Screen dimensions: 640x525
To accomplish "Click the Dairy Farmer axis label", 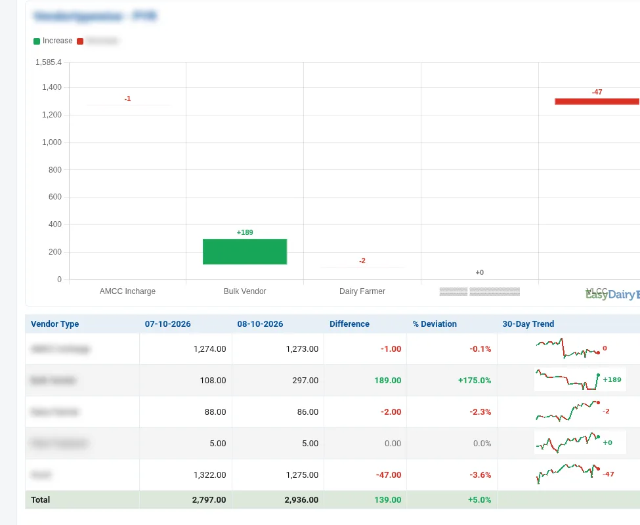I will 362,291.
